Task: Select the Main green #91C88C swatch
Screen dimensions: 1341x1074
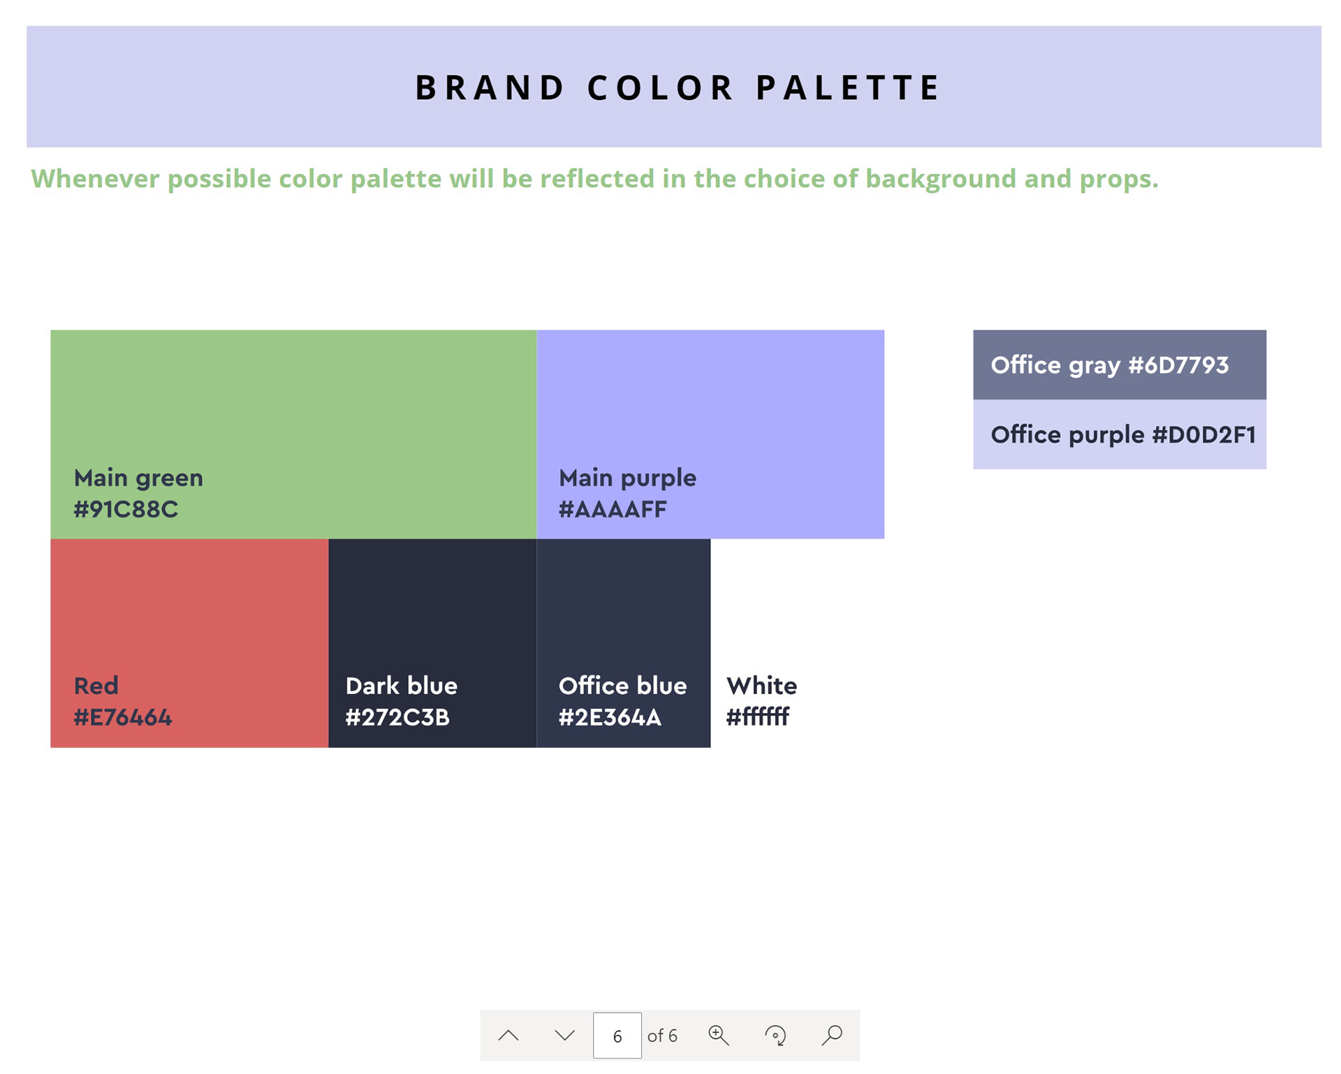Action: (293, 434)
